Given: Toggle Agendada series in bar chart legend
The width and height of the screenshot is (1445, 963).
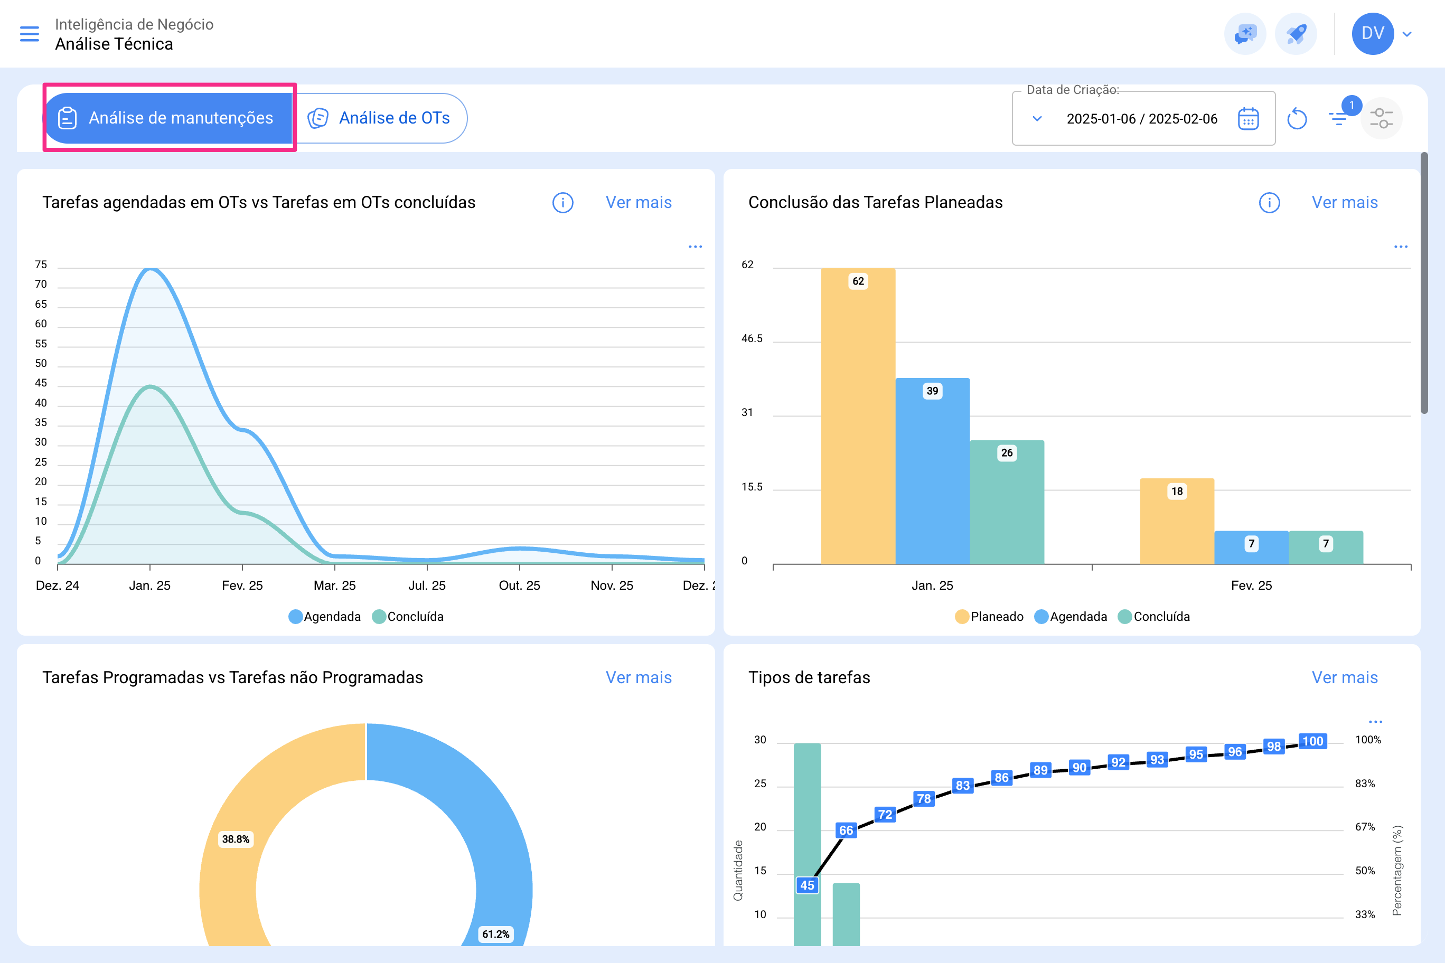Looking at the screenshot, I should pyautogui.click(x=1071, y=617).
